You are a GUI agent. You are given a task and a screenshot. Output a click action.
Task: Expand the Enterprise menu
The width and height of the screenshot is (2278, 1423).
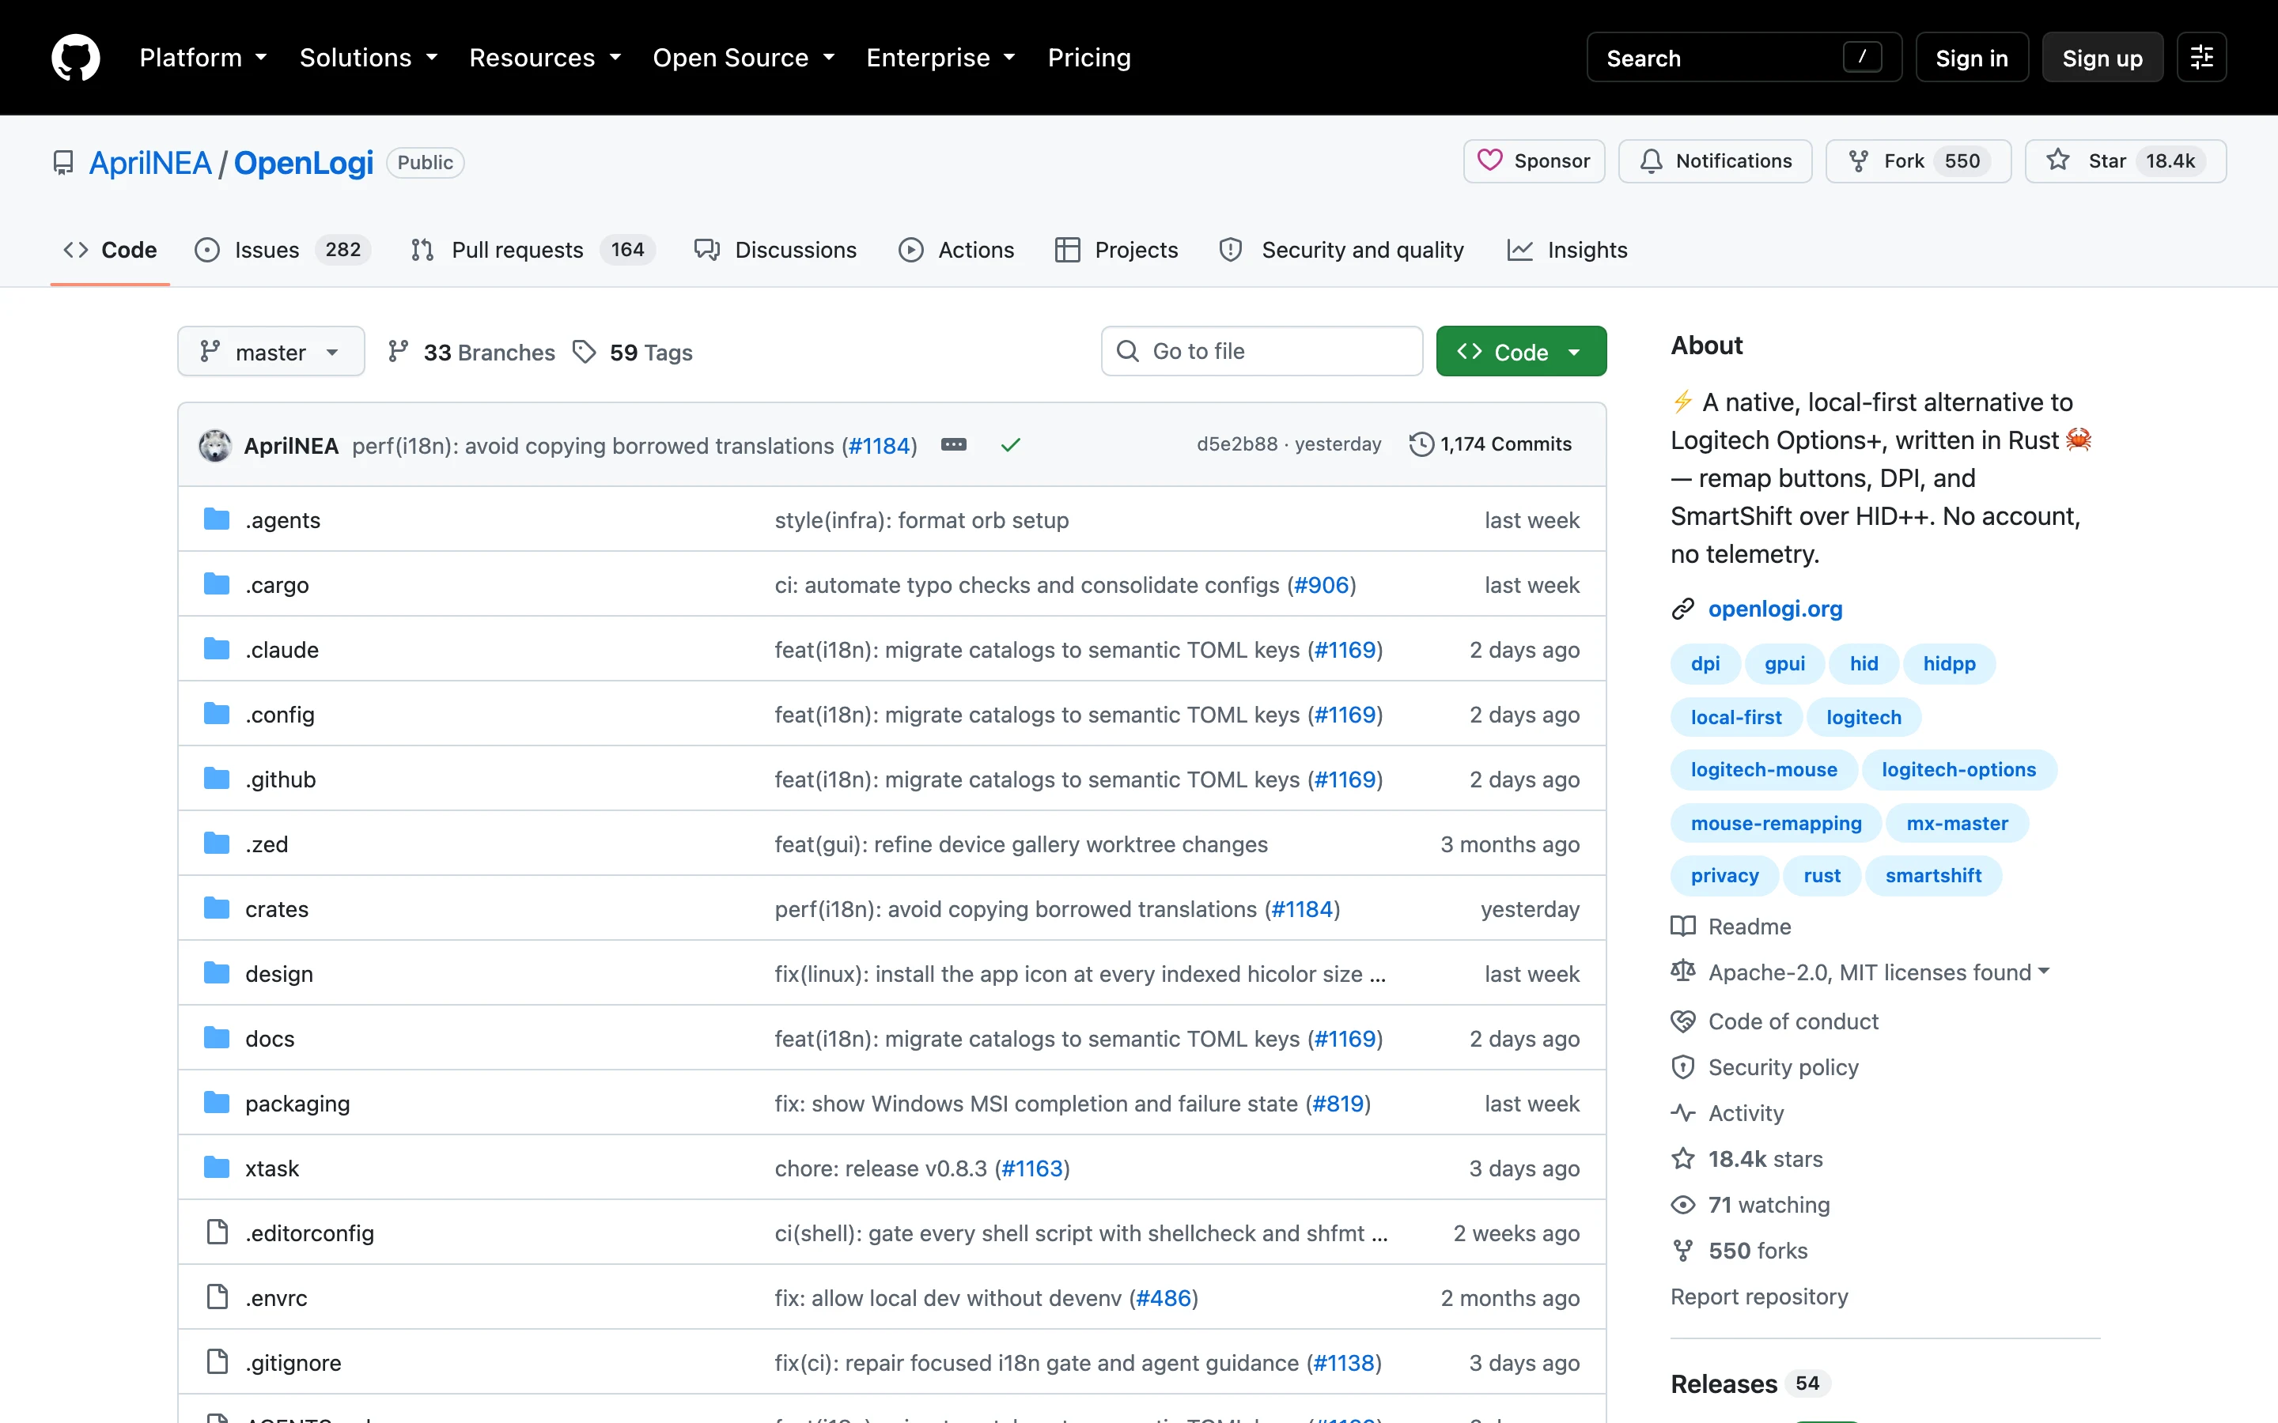tap(940, 58)
